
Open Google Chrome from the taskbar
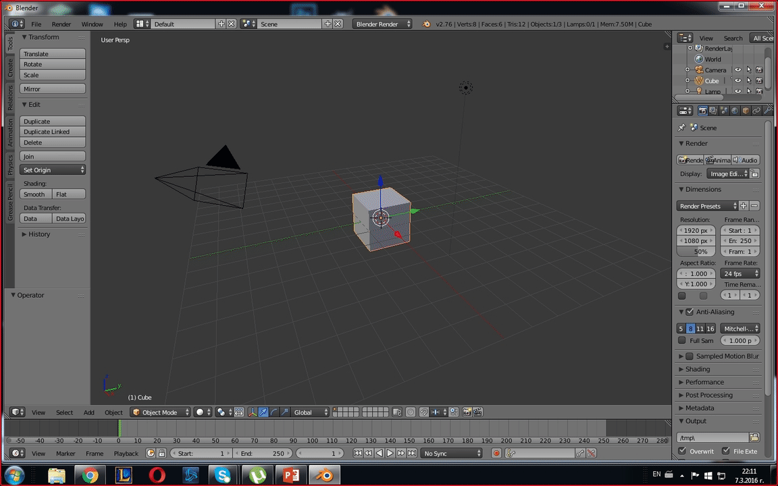point(90,475)
